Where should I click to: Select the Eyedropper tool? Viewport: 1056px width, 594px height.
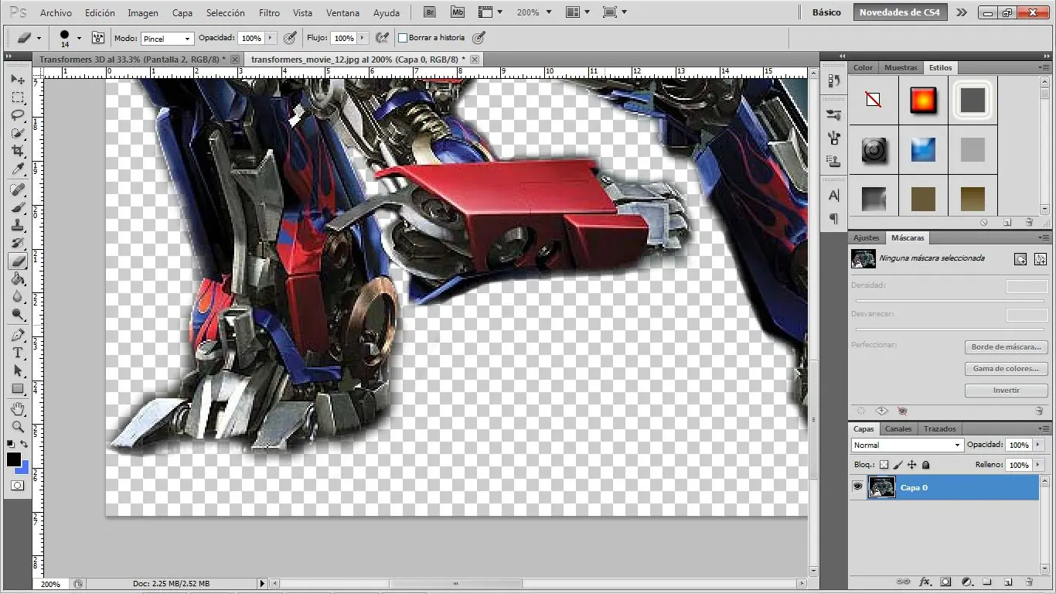pos(18,169)
